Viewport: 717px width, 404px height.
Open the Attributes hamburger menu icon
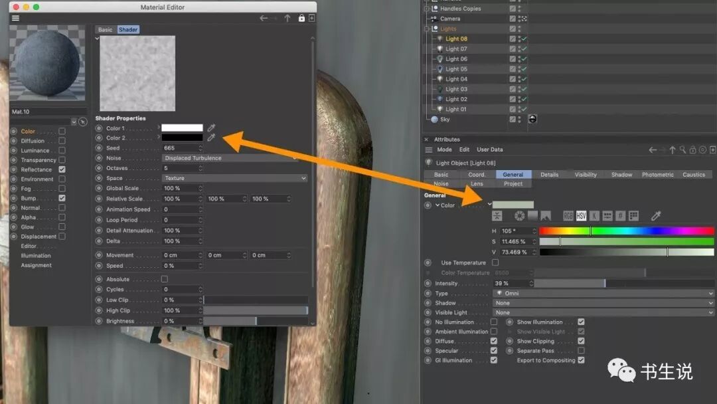coord(428,150)
